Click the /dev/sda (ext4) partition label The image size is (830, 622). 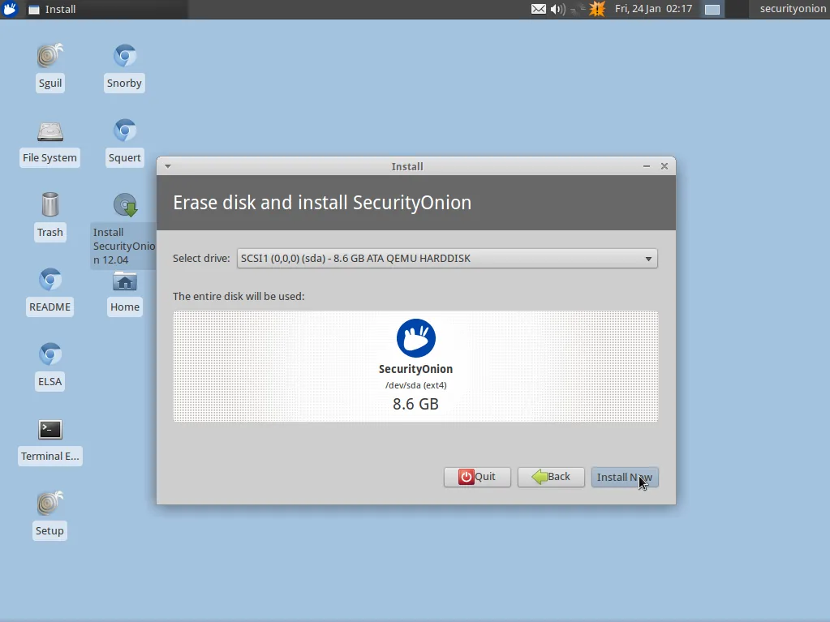pyautogui.click(x=416, y=385)
